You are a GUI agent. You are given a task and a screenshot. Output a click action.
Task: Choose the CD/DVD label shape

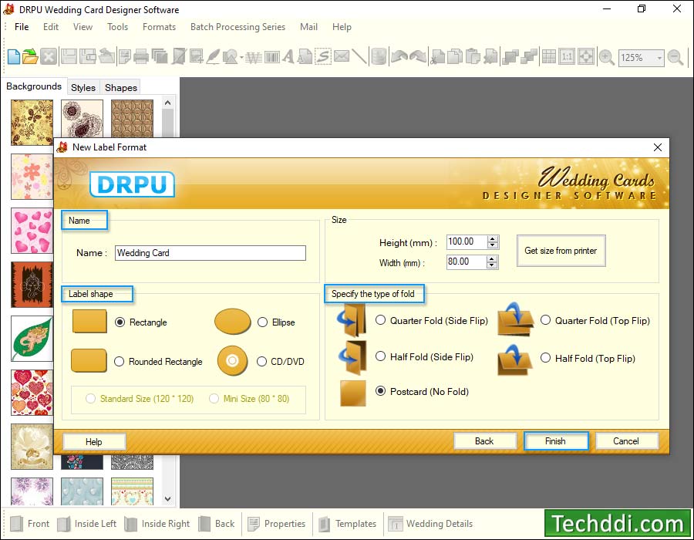pyautogui.click(x=261, y=362)
